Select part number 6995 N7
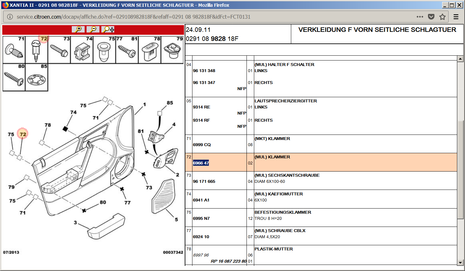 pos(201,219)
